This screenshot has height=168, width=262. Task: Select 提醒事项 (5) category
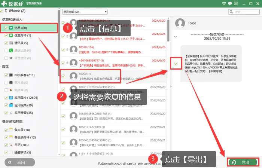click(23, 152)
